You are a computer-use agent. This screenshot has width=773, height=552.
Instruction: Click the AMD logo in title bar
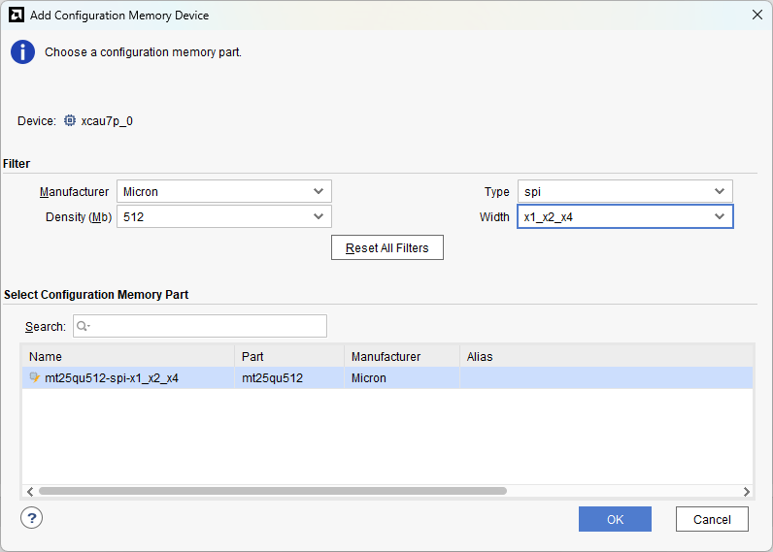tap(16, 15)
